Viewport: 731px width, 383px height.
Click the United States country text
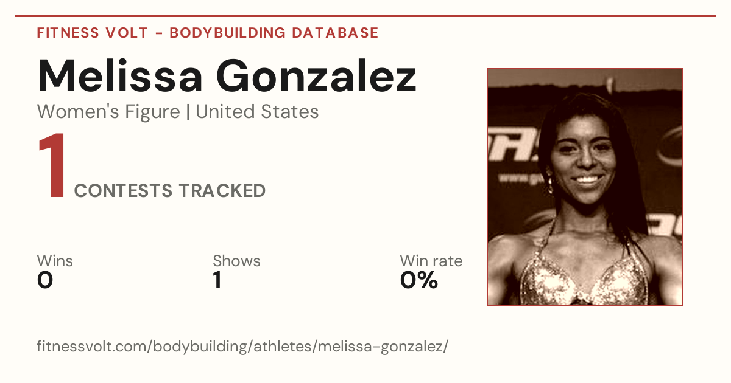[257, 112]
